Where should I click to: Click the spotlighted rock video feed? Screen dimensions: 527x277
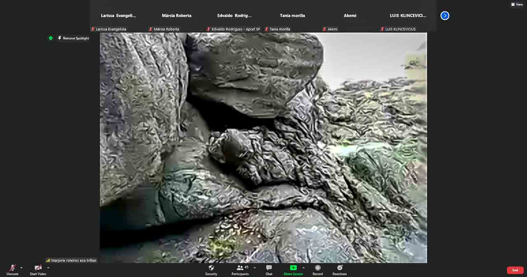point(263,148)
